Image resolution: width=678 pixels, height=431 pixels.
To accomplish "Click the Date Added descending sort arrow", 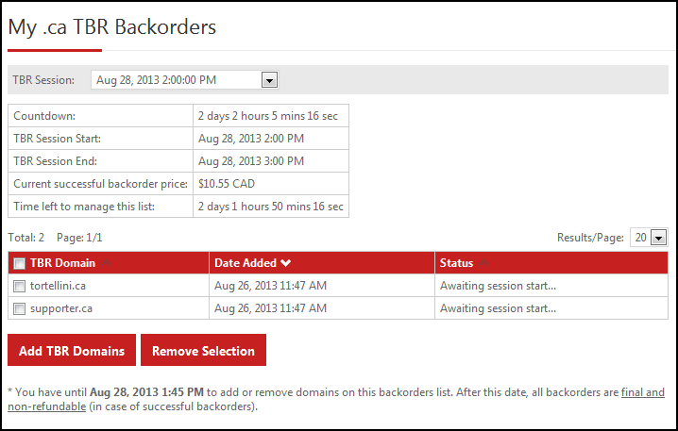I will pyautogui.click(x=285, y=263).
